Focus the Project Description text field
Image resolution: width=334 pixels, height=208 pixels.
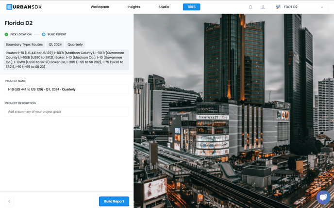point(67,112)
